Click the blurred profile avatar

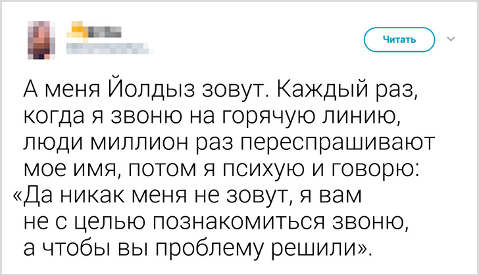point(40,38)
